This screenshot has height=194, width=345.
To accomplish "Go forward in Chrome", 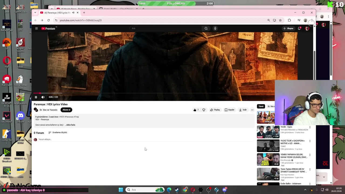I will pyautogui.click(x=42, y=20).
